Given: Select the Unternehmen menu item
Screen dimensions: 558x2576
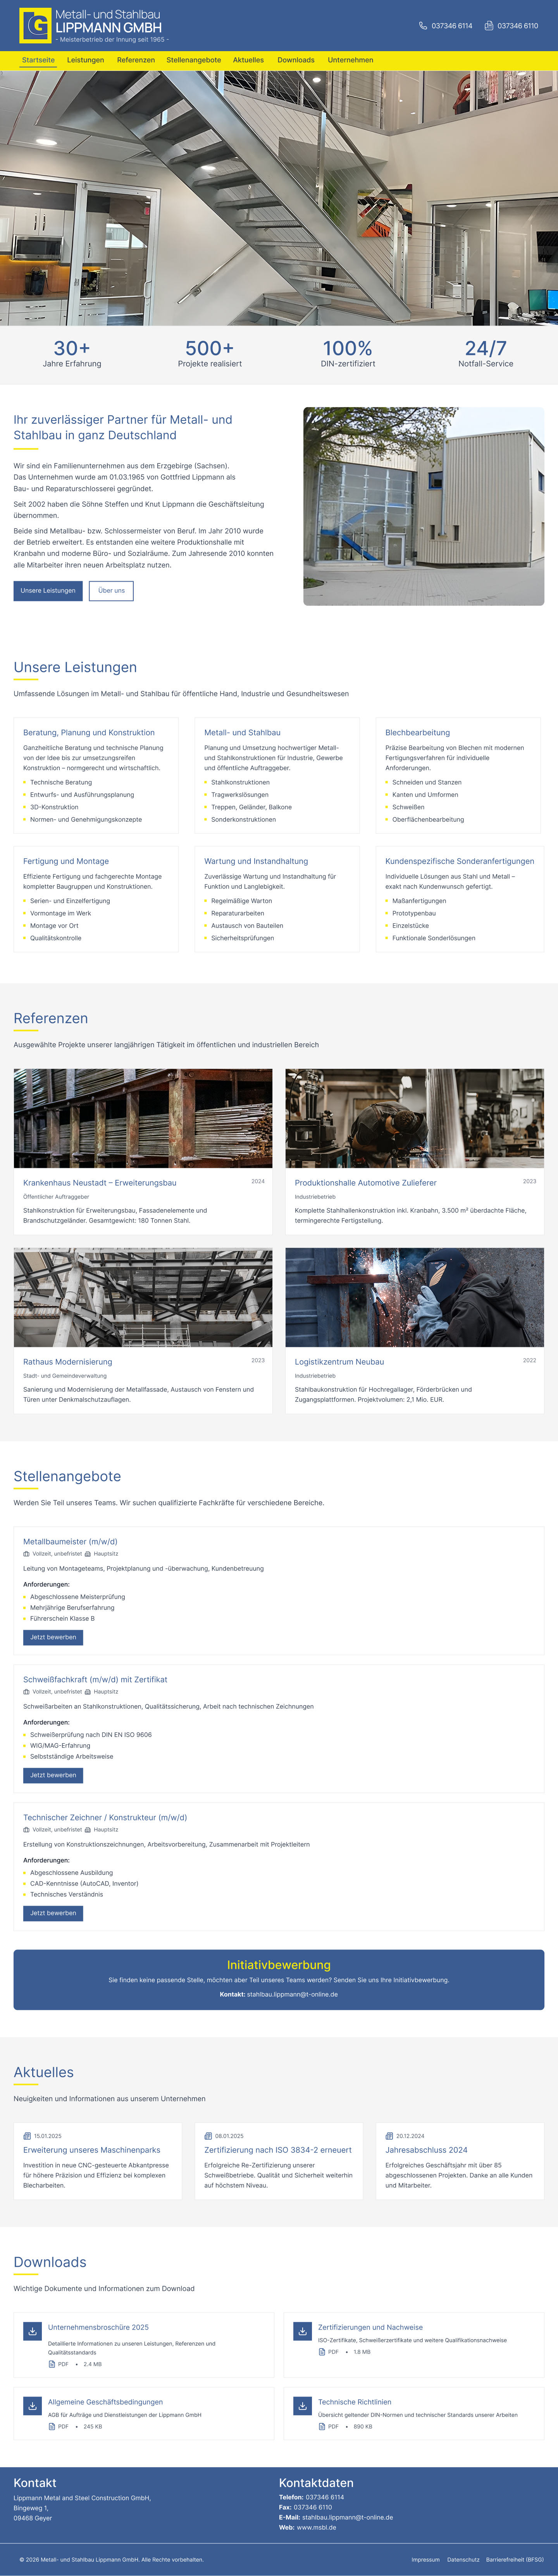Looking at the screenshot, I should (x=351, y=60).
